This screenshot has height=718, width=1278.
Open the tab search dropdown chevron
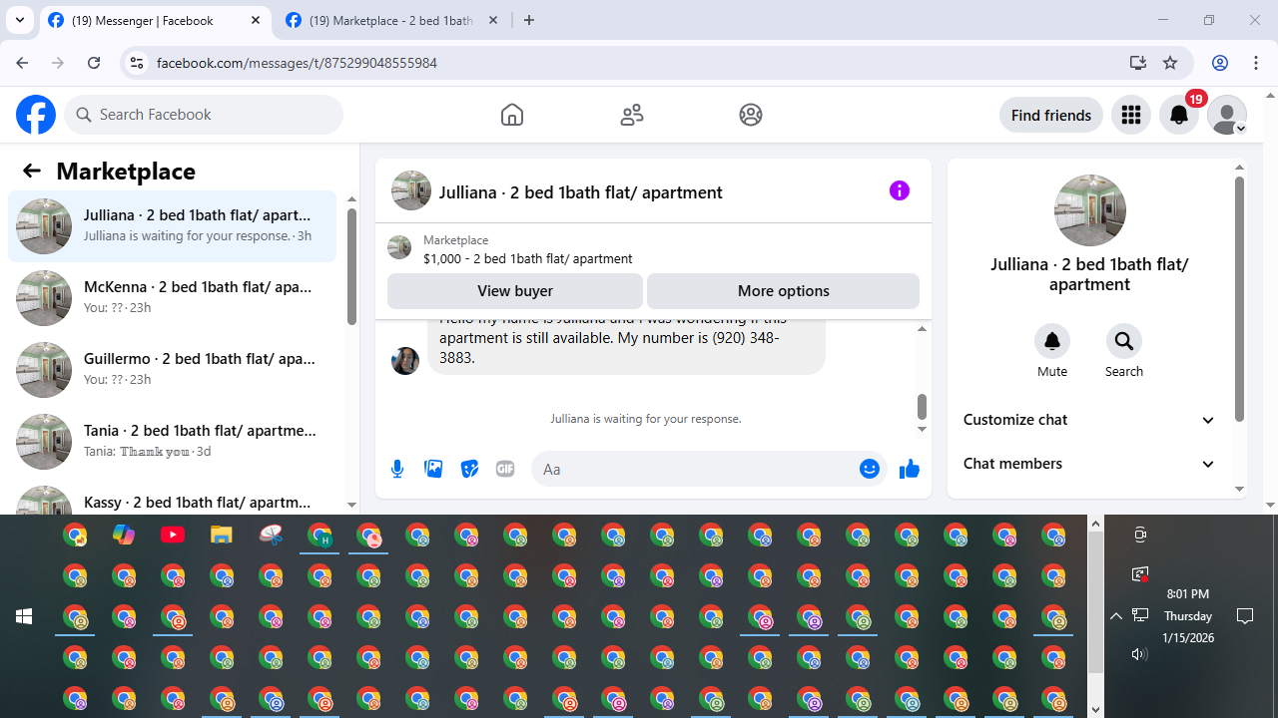click(20, 20)
